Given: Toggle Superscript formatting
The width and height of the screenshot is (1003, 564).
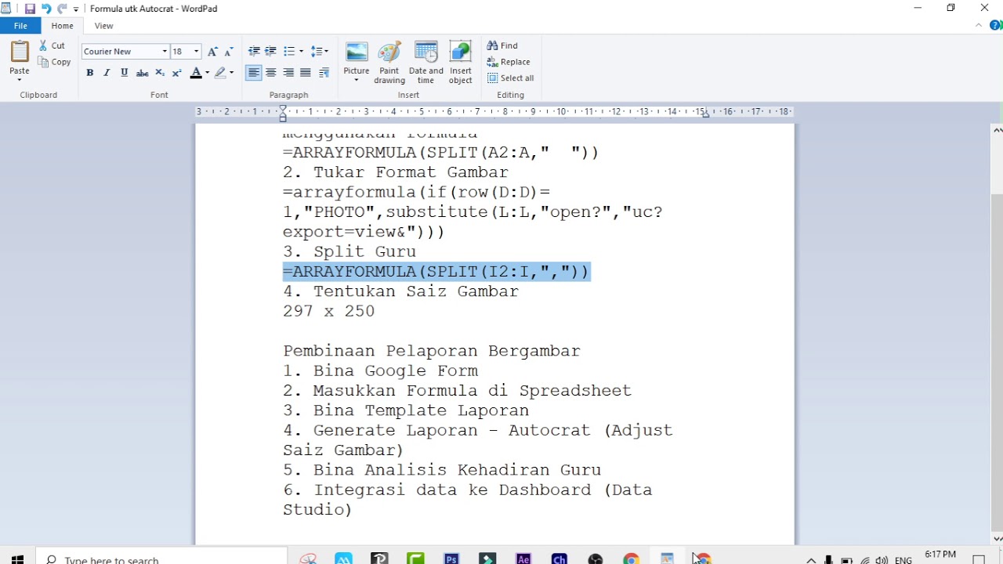Looking at the screenshot, I should 177,73.
